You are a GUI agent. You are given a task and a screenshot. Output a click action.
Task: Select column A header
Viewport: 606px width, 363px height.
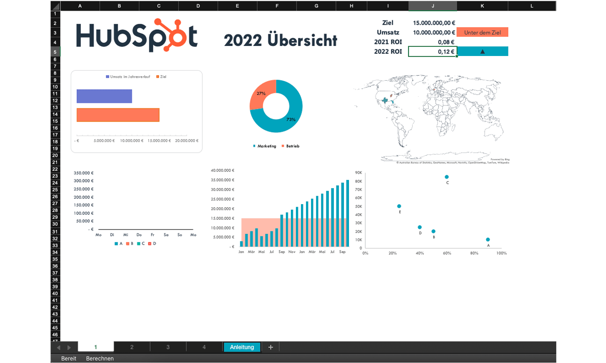(x=80, y=6)
